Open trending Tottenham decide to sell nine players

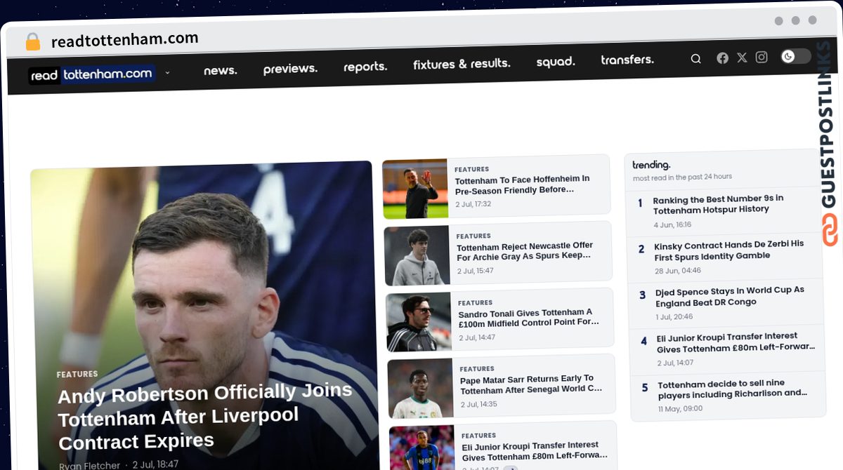[x=733, y=389]
